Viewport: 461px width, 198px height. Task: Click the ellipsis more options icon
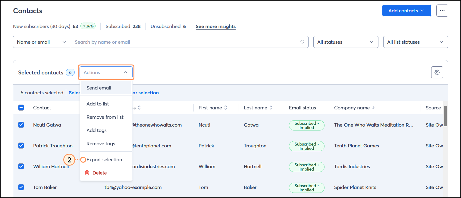click(x=442, y=10)
